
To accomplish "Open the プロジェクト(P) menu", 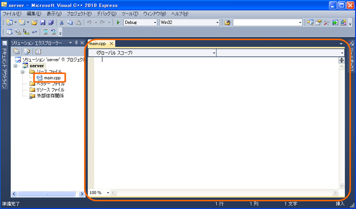I will (x=79, y=14).
